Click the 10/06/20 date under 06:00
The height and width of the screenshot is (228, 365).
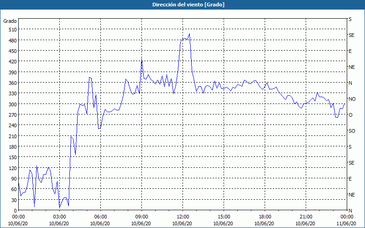pos(100,223)
